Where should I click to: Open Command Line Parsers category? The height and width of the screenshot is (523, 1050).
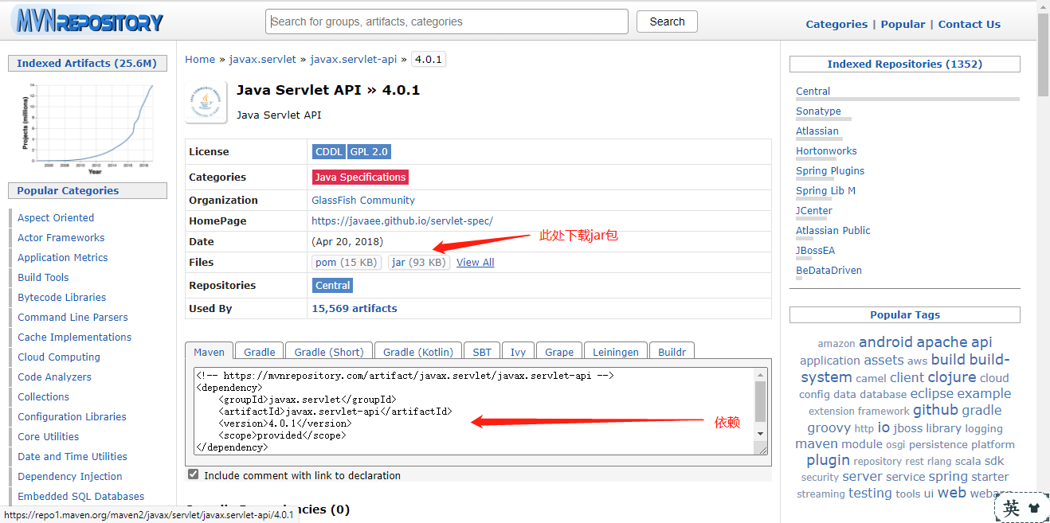pyautogui.click(x=72, y=317)
